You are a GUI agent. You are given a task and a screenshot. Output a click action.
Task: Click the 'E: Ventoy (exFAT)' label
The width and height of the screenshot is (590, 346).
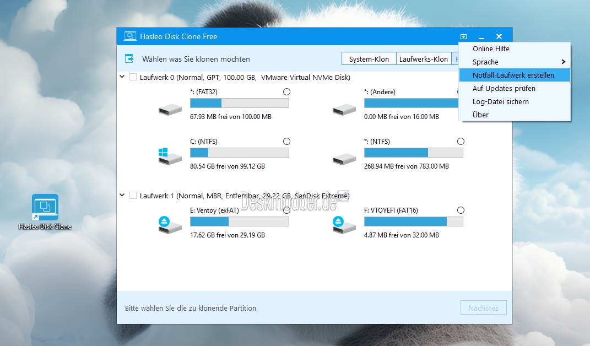(214, 210)
